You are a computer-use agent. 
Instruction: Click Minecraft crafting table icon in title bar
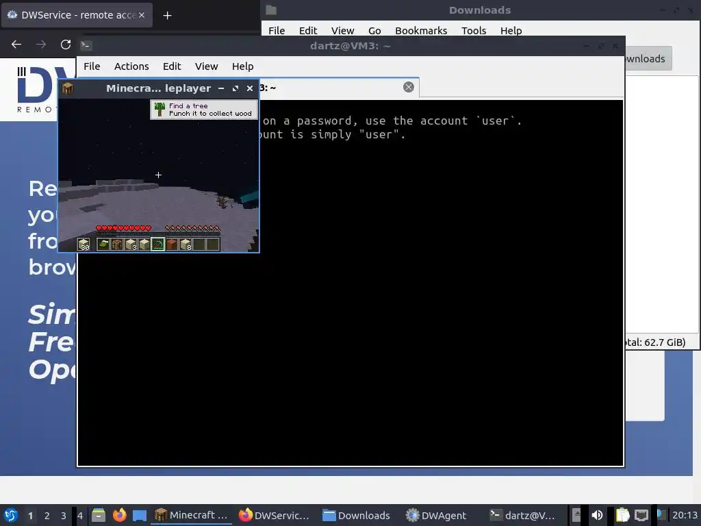68,88
